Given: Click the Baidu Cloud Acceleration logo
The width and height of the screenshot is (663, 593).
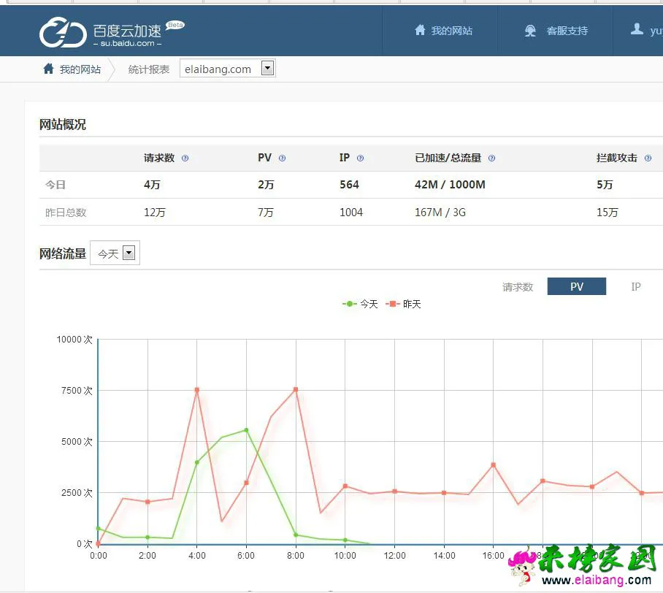Looking at the screenshot, I should click(x=110, y=33).
